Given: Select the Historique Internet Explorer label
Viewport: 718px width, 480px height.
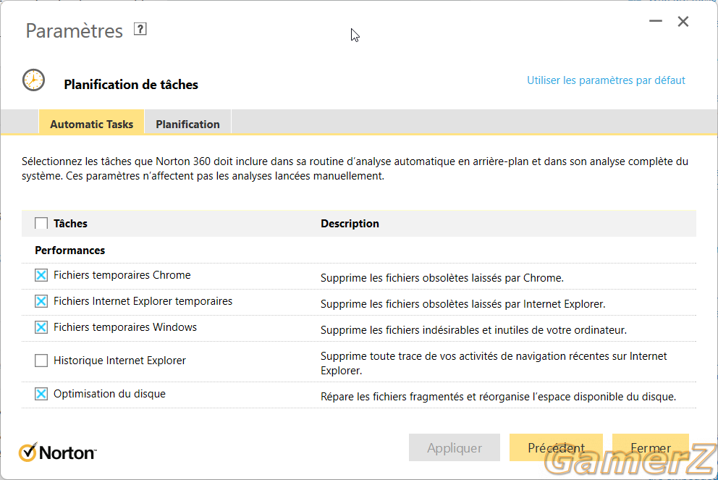Looking at the screenshot, I should tap(119, 361).
